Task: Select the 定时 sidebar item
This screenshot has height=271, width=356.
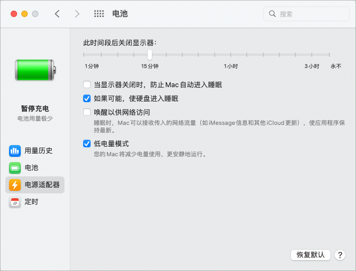Action: pos(31,202)
